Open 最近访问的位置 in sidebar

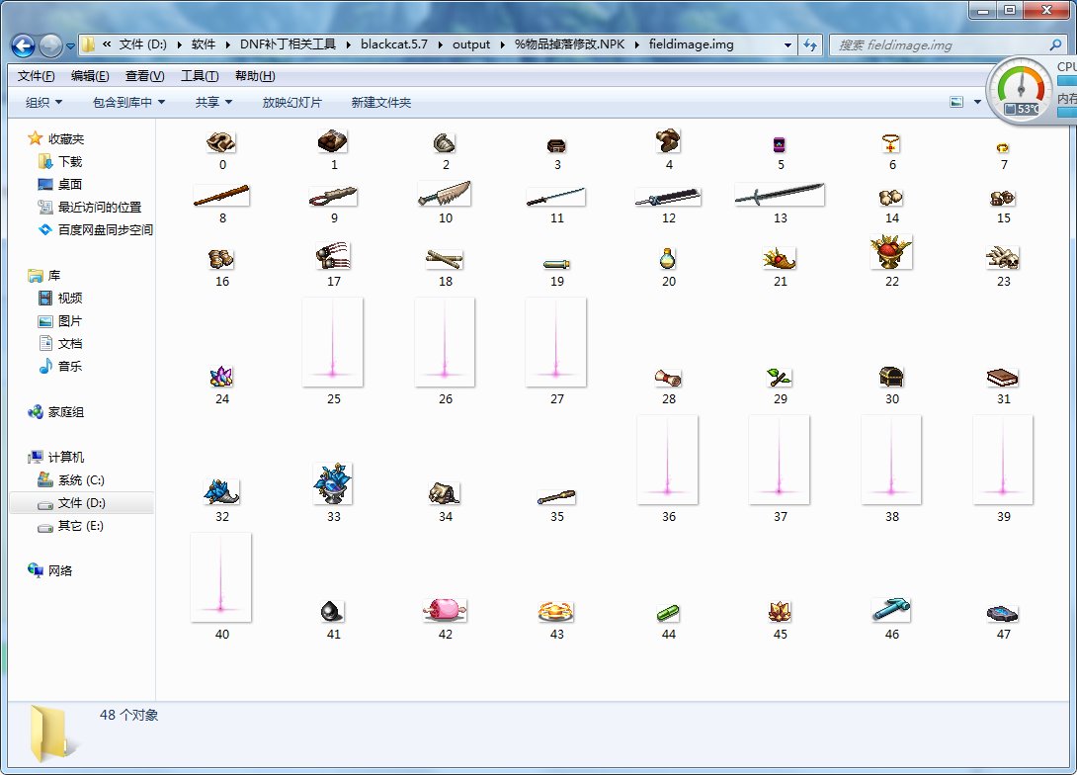pos(90,207)
